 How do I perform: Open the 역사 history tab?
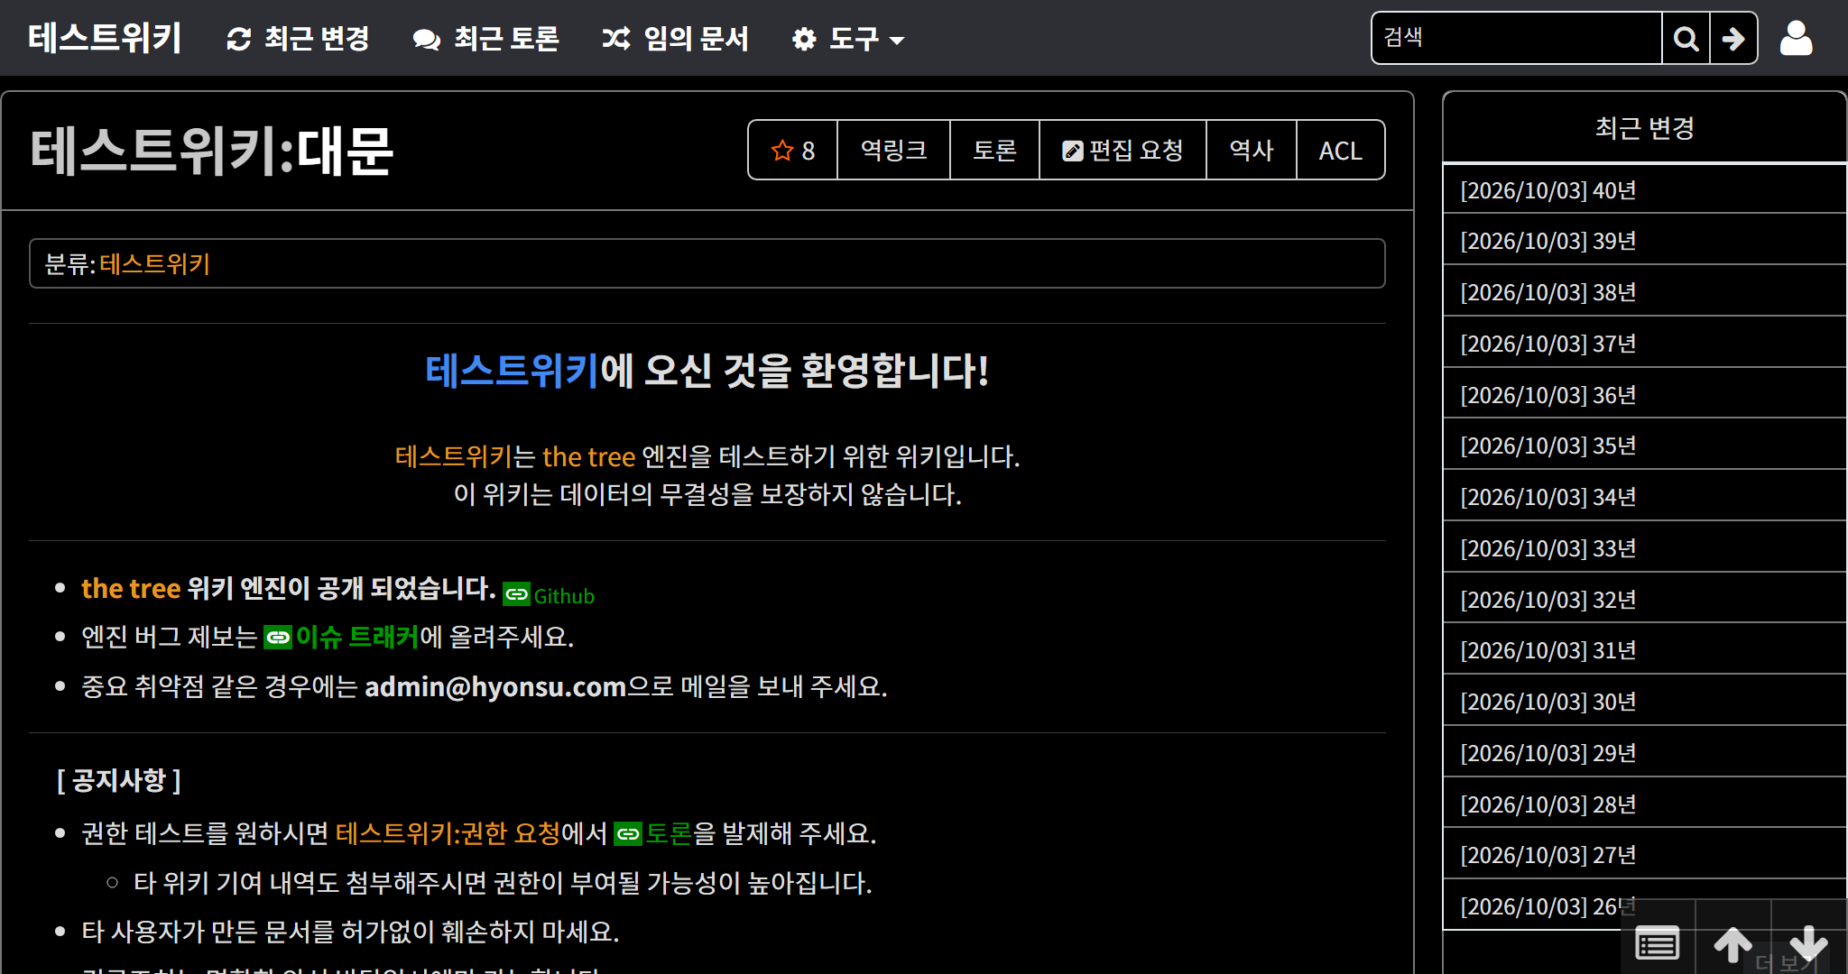[1252, 150]
